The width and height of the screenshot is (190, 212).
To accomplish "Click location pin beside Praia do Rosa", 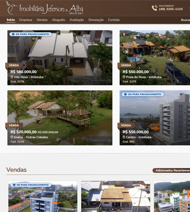I will tap(124, 77).
